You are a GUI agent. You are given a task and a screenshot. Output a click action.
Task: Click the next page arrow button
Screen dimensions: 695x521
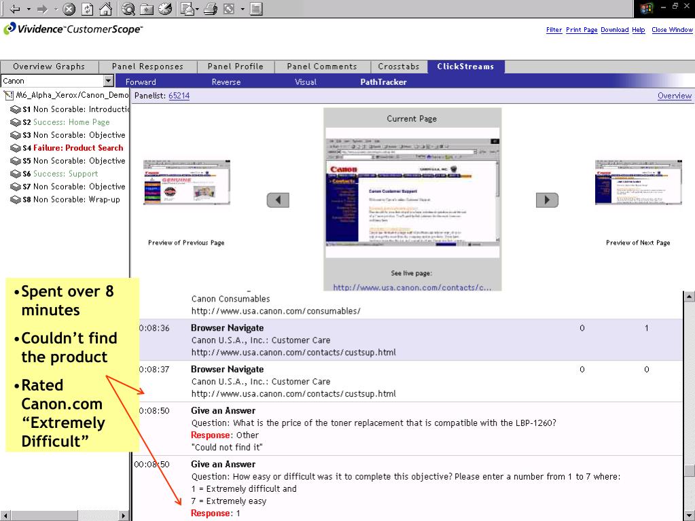tap(547, 200)
